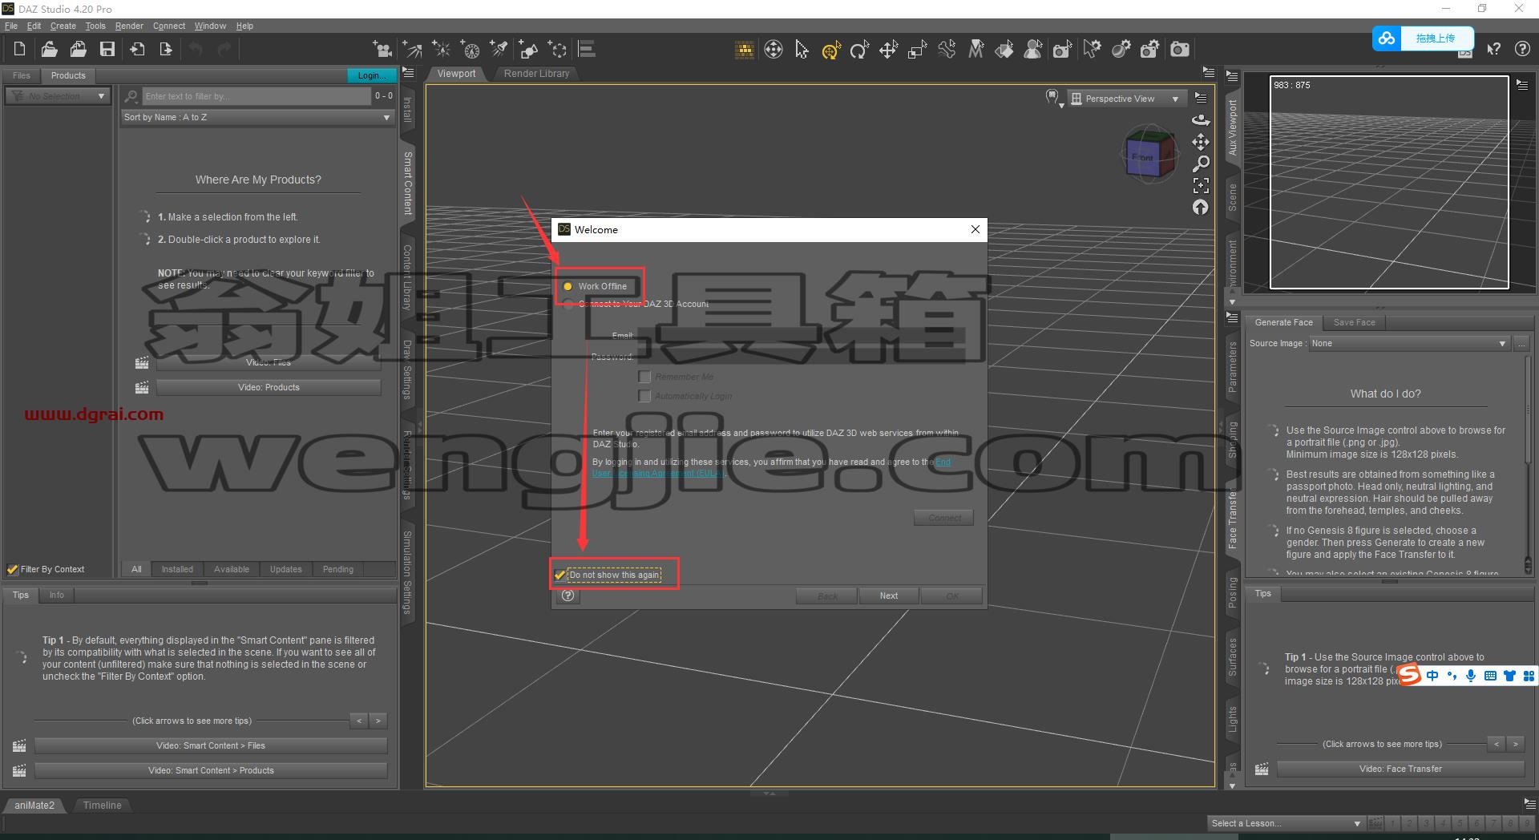The height and width of the screenshot is (840, 1539).
Task: Switch to the Timeline tab
Action: tap(103, 805)
